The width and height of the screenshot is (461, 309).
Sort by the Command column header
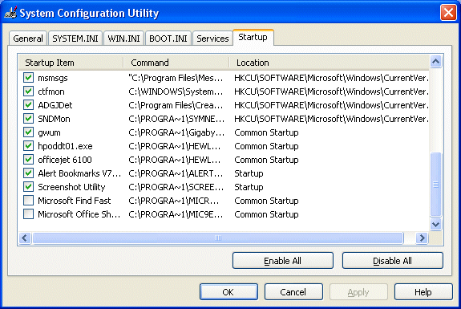click(176, 63)
